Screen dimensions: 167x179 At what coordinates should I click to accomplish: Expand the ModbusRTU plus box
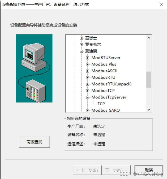(87, 78)
